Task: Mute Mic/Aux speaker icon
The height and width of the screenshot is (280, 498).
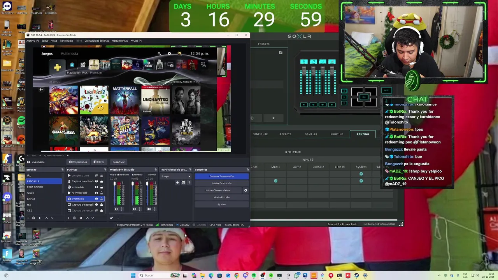Action: click(x=149, y=209)
